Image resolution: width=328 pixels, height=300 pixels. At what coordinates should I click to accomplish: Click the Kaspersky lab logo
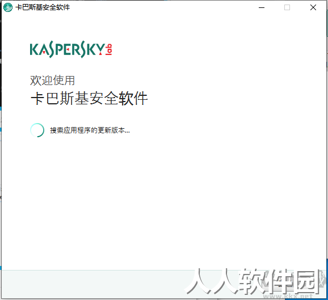pos(71,49)
